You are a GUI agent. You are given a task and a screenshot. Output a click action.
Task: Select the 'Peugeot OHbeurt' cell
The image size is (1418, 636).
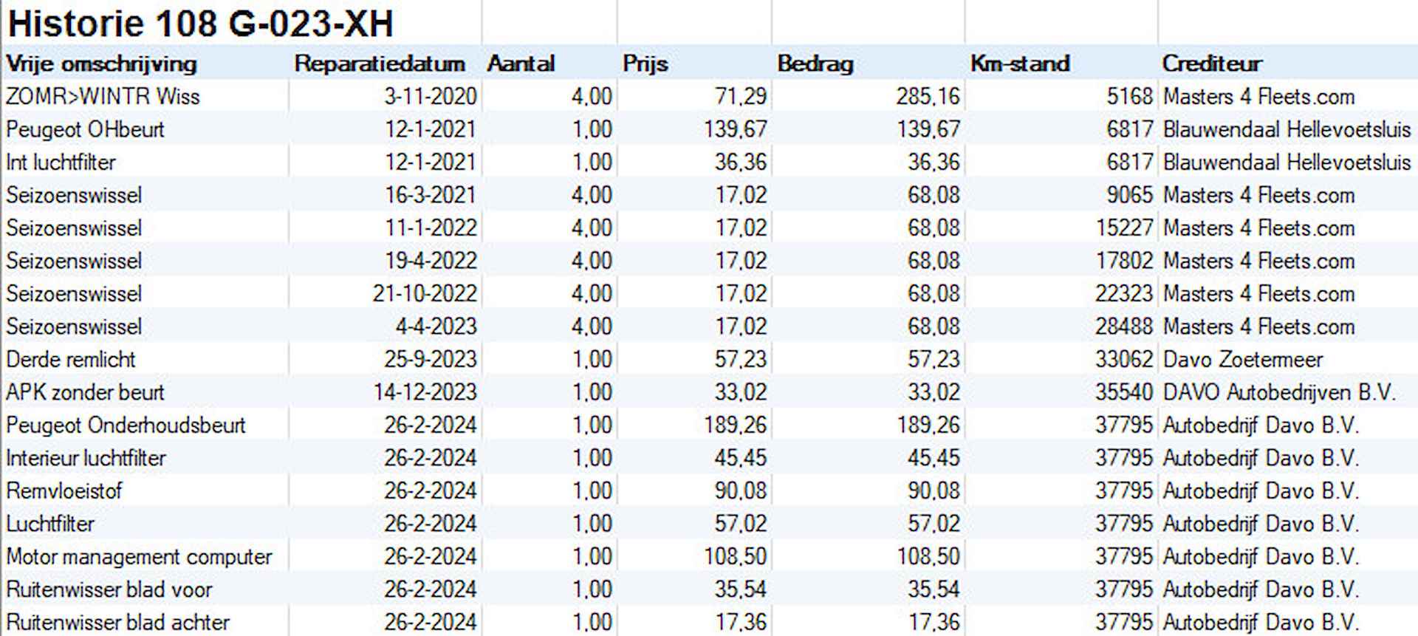[85, 129]
